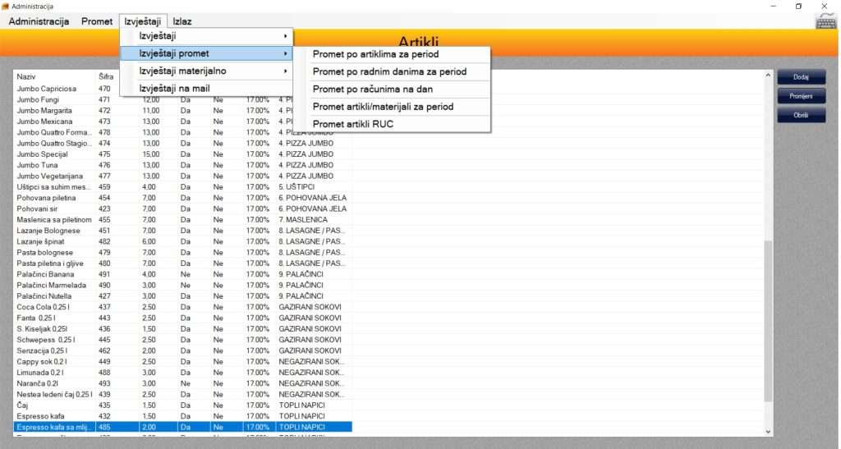Select the Lazanje Bolognese row
Screen dimensions: 841x449
point(182,231)
